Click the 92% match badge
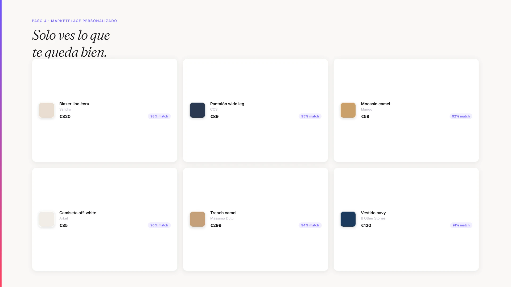The image size is (511, 287). [x=461, y=116]
